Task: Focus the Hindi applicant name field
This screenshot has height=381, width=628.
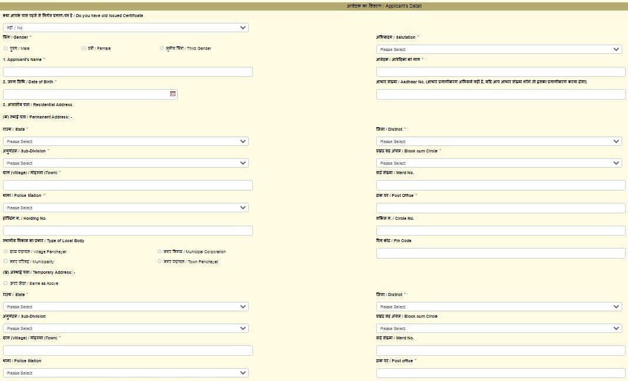Action: click(501, 72)
